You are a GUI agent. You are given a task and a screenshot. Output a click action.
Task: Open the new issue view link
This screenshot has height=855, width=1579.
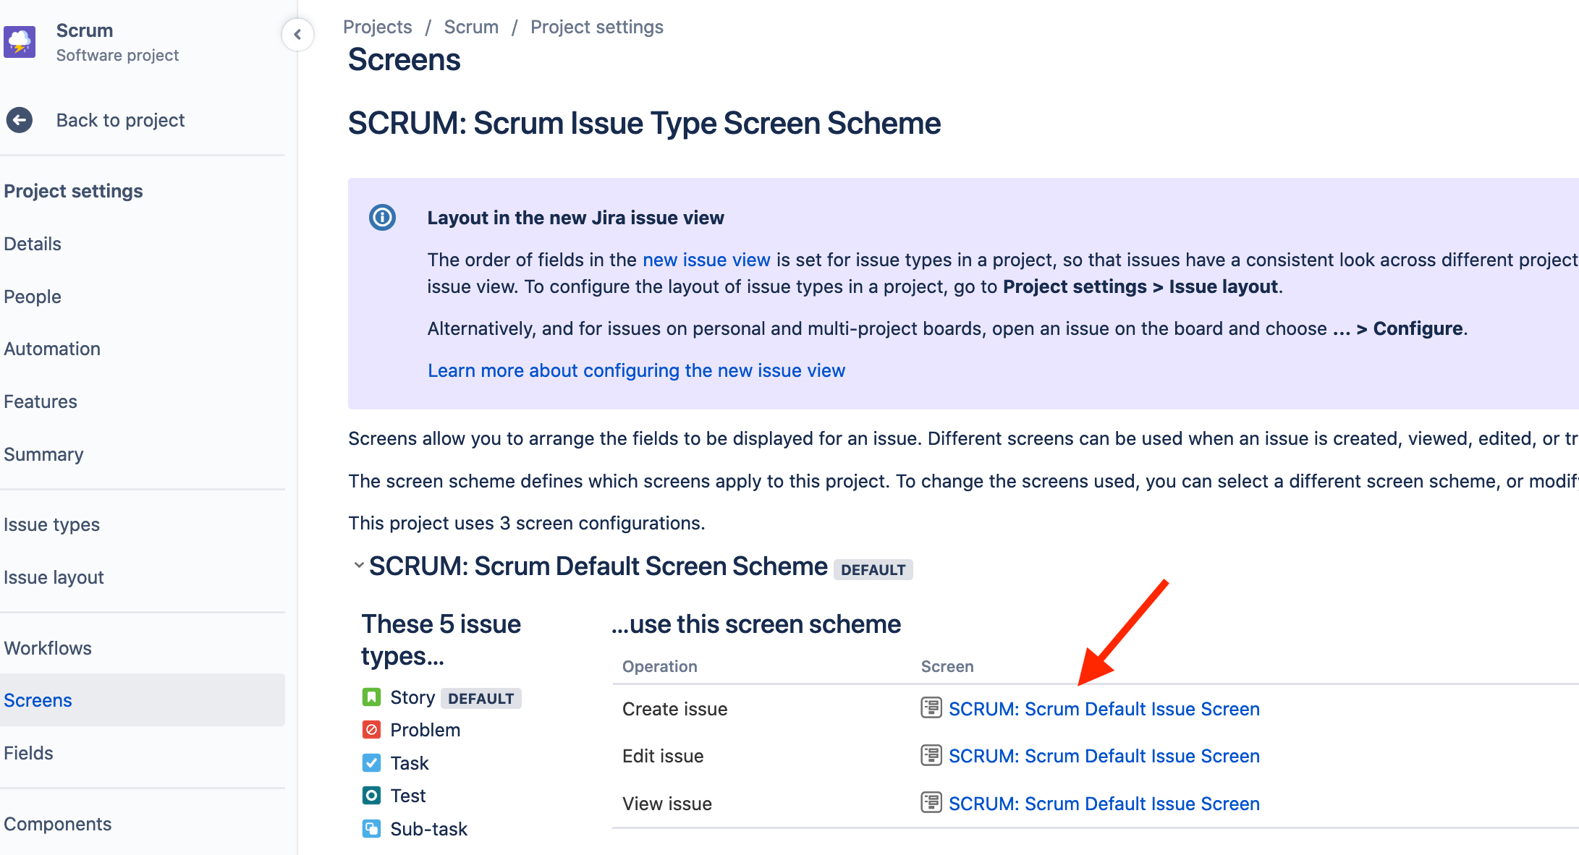pyautogui.click(x=706, y=260)
